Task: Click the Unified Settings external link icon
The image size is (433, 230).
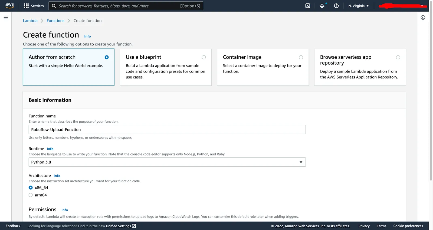Action: click(x=134, y=226)
